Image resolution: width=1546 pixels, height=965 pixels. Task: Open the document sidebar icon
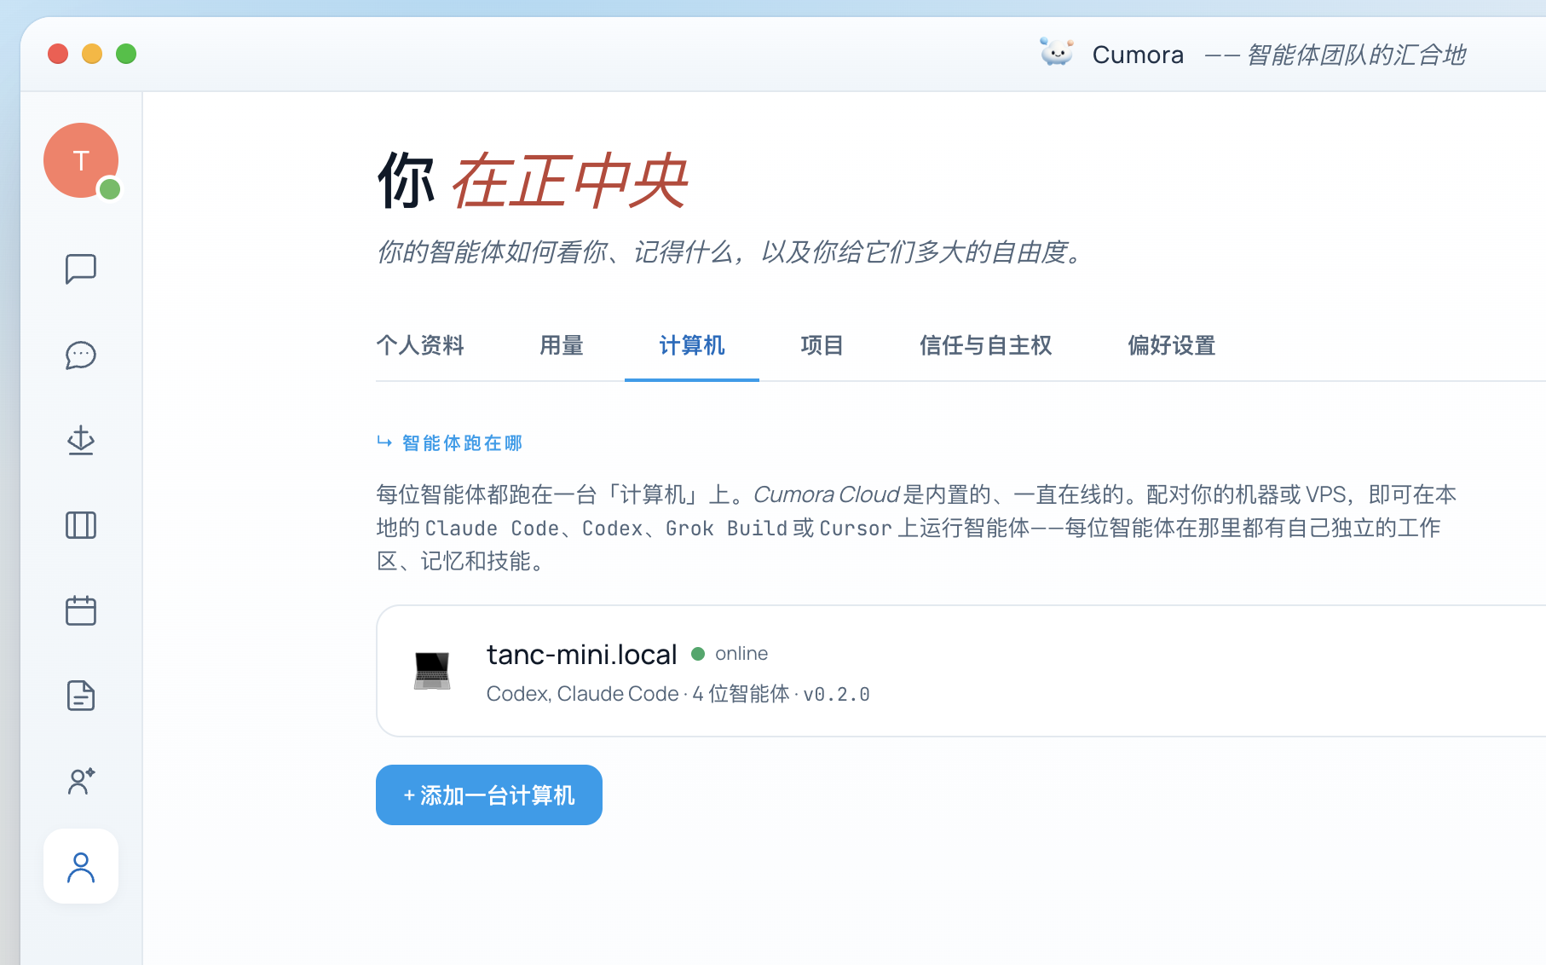coord(81,696)
